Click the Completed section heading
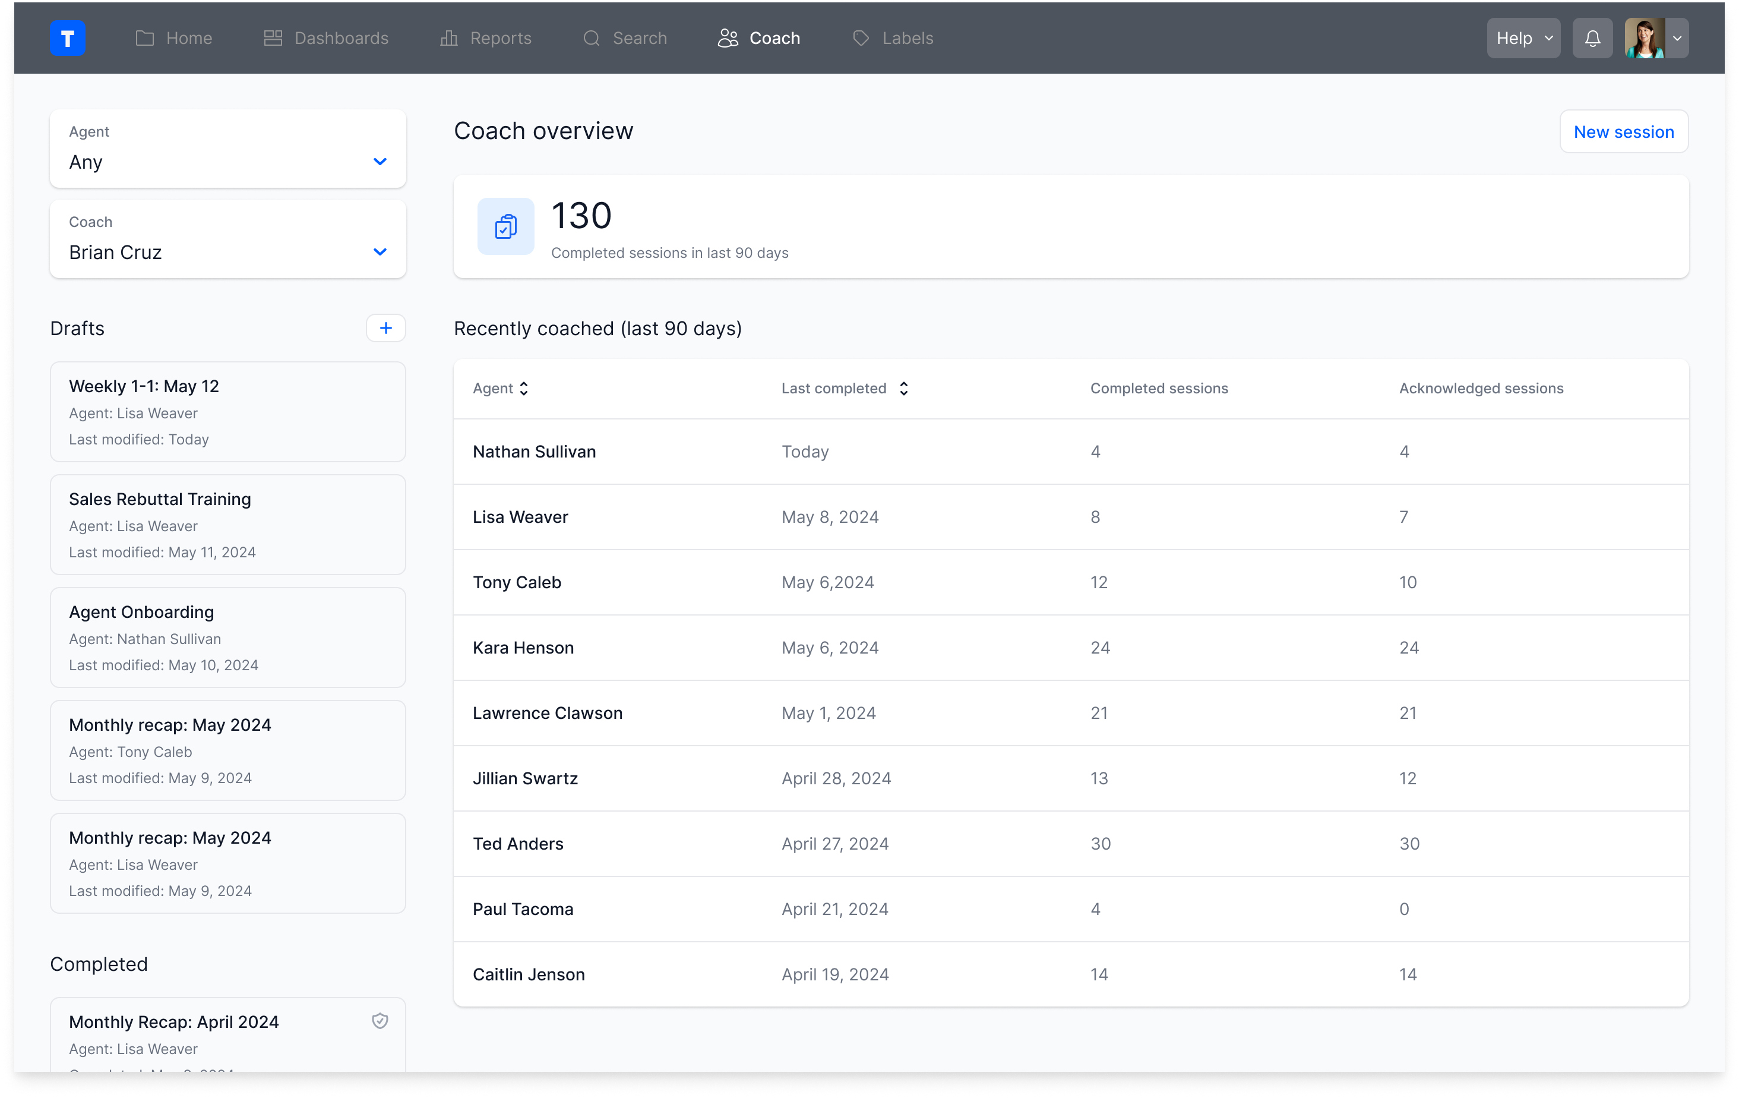This screenshot has height=1098, width=1739. tap(99, 964)
